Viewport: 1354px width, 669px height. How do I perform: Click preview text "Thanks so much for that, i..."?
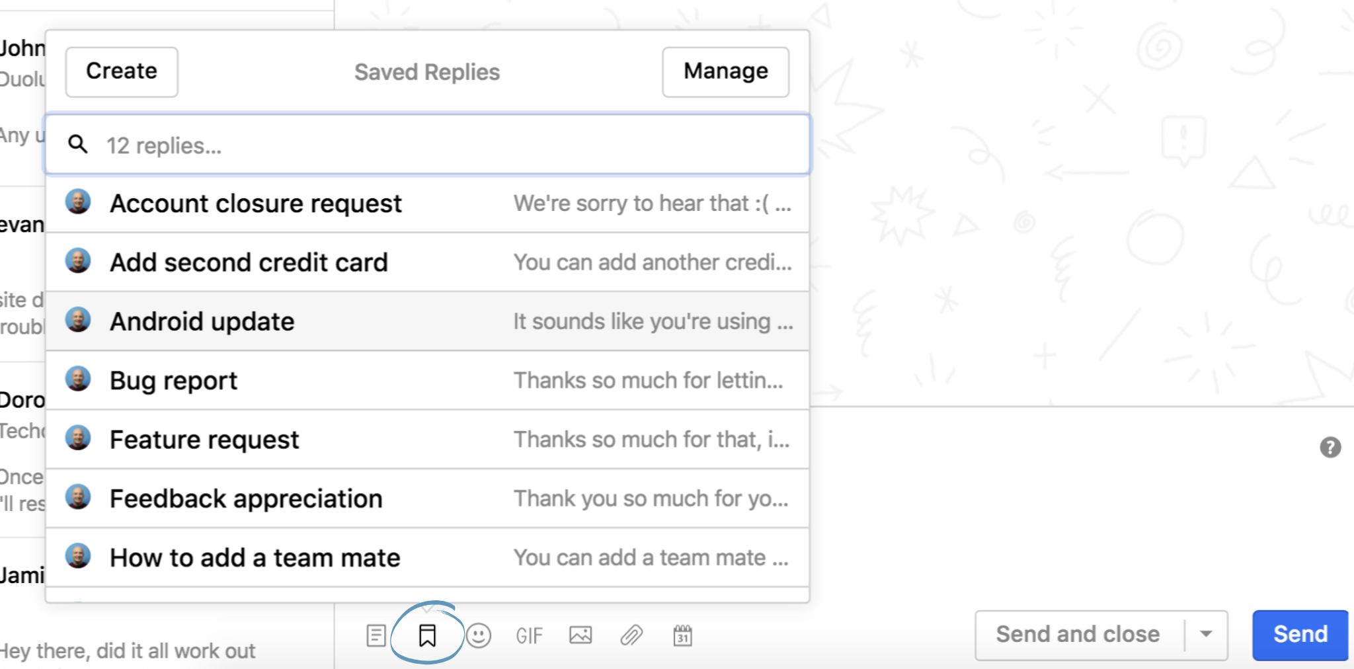[652, 440]
